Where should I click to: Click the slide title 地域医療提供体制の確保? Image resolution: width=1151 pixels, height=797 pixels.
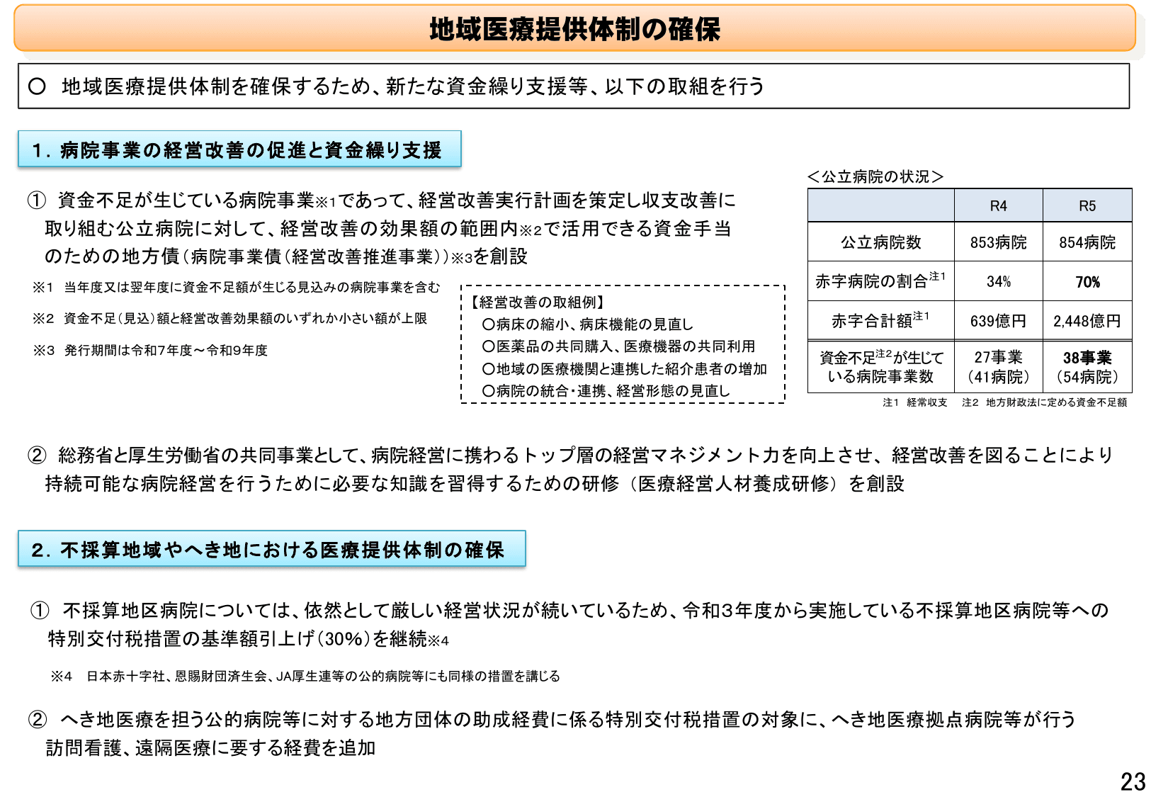pos(575,28)
